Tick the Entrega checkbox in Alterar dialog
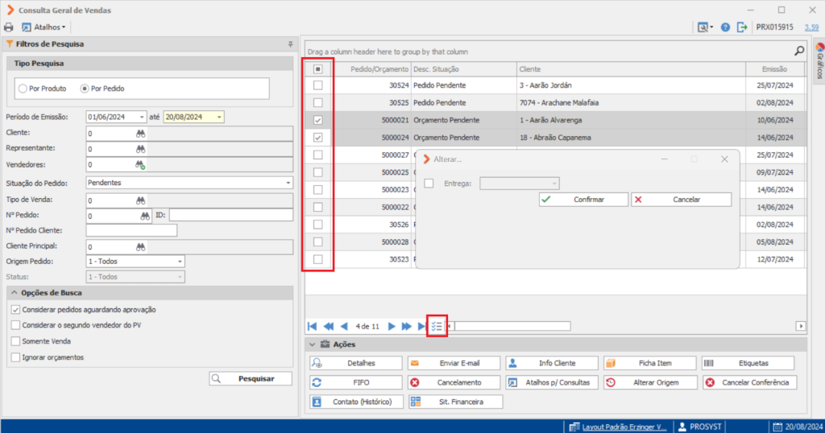Screen dimensions: 825x433 pyautogui.click(x=429, y=184)
